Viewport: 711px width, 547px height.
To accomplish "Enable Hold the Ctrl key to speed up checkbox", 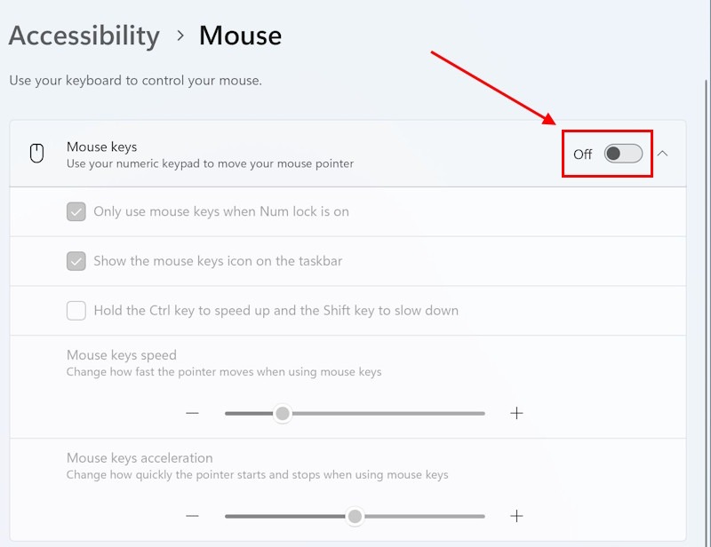I will (76, 311).
